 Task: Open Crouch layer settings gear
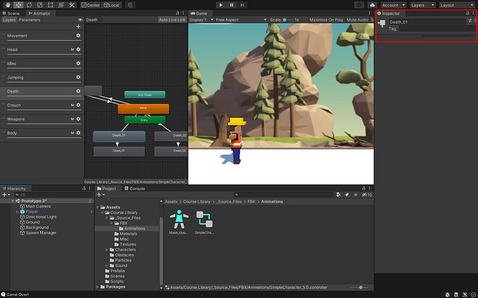coord(78,105)
